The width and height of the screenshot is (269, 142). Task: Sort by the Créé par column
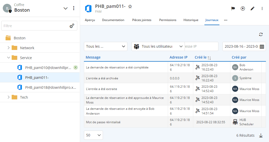coord(239,57)
